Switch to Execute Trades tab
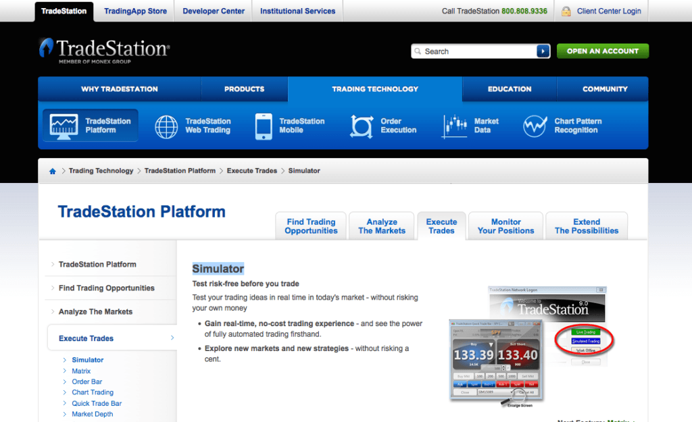692x422 pixels. [x=441, y=226]
